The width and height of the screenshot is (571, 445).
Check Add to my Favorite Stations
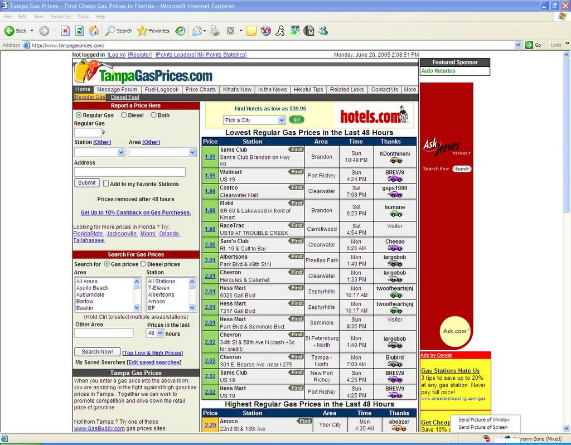(106, 184)
